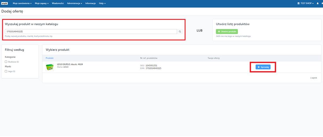
Task: Click the green Utwórz produkt button
Action: pyautogui.click(x=227, y=31)
